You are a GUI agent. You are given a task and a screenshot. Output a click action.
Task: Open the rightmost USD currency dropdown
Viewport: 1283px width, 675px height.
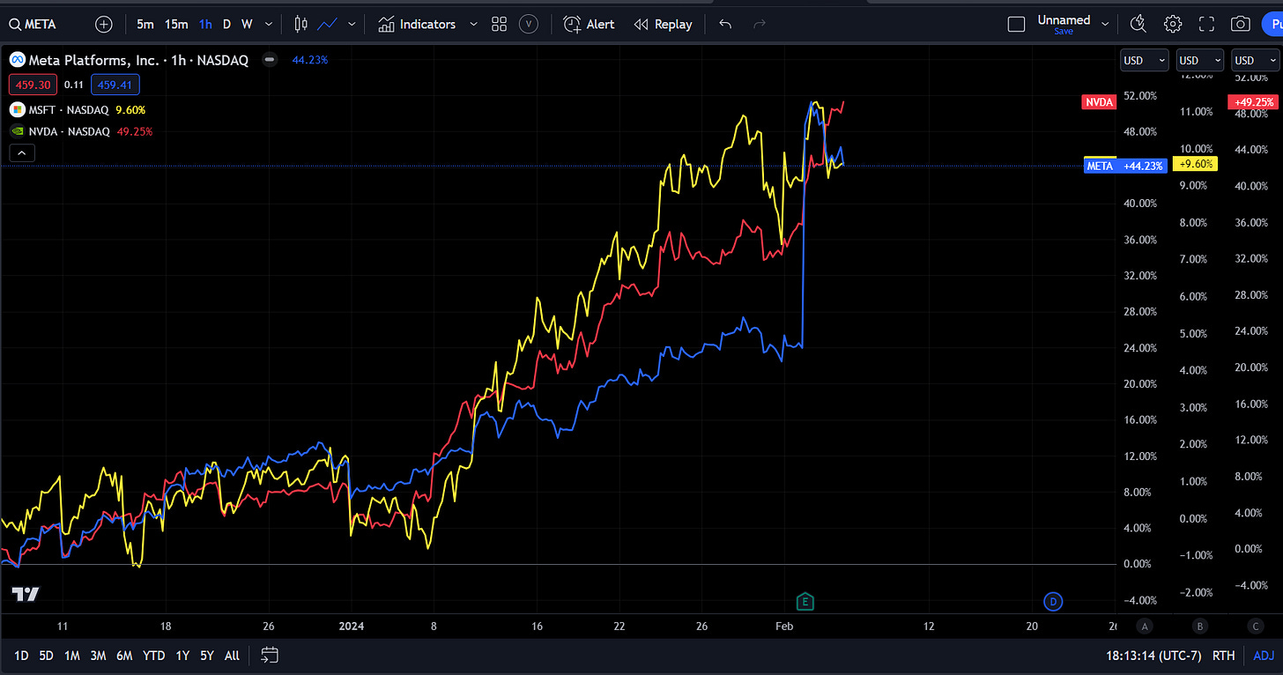[x=1256, y=60]
